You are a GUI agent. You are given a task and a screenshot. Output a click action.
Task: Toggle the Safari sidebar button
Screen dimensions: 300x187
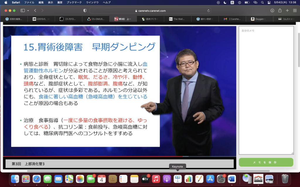coord(23,11)
